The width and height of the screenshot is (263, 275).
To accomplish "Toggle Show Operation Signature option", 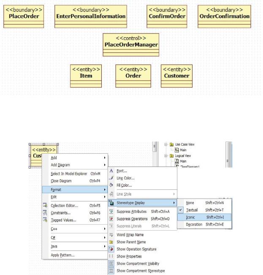I will [142, 249].
